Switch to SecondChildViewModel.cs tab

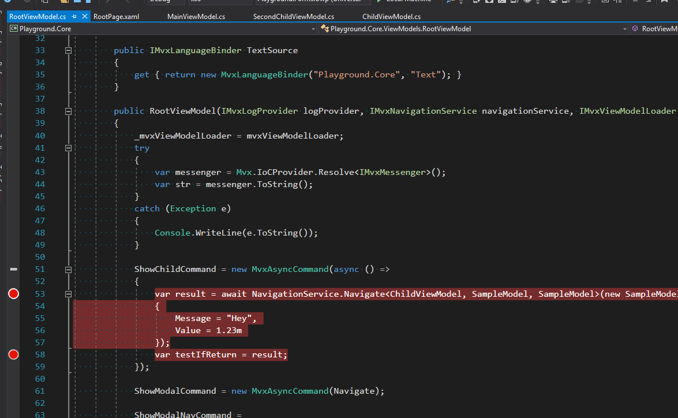tap(294, 16)
